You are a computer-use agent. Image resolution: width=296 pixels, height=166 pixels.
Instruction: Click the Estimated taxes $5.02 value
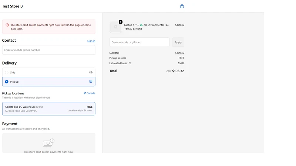click(x=181, y=63)
